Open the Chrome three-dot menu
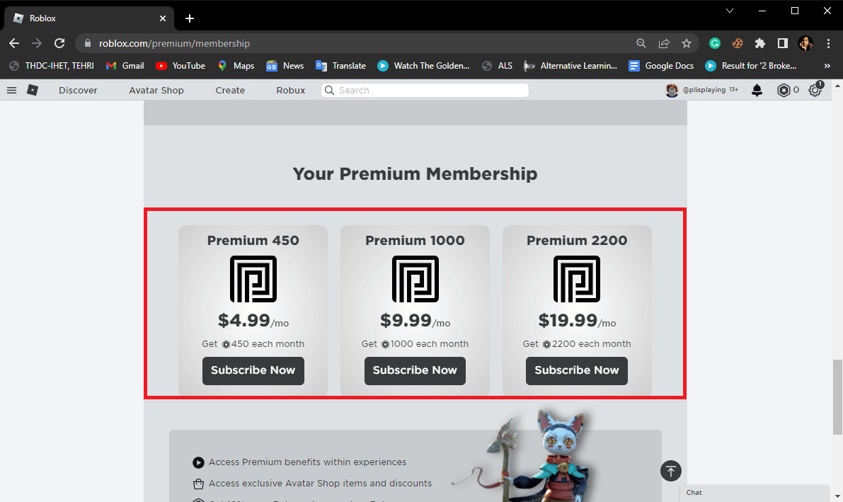 click(x=829, y=43)
